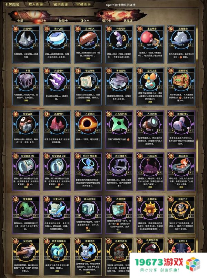Select the 恶魔炸弹 spiked bomb card

click(150, 215)
